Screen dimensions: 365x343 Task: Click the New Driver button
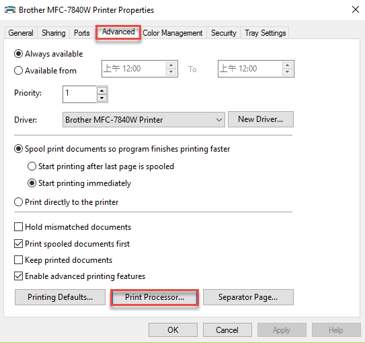[x=261, y=119]
